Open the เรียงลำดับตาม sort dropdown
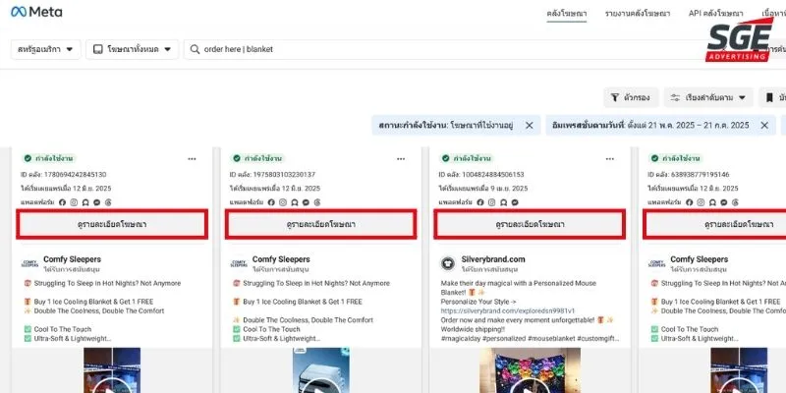The image size is (786, 393). tap(708, 97)
